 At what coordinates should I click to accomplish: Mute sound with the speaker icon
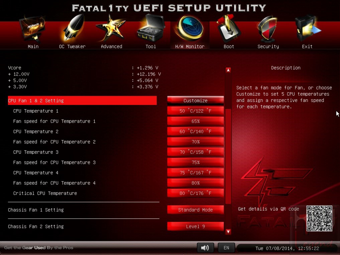click(205, 248)
